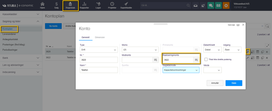Click the Realiseringskonto field with 3622
This screenshot has height=111, width=272.
178,60
